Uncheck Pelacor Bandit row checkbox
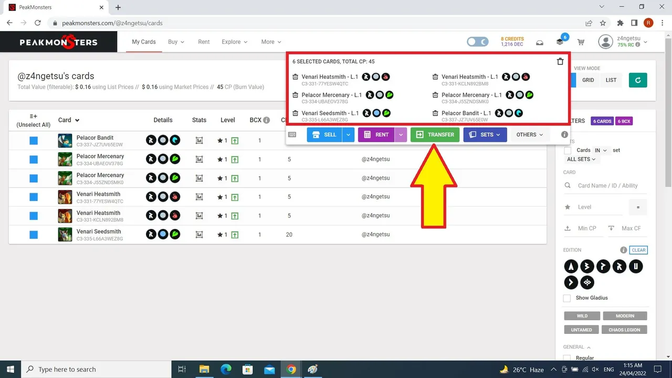The image size is (672, 378). point(34,141)
